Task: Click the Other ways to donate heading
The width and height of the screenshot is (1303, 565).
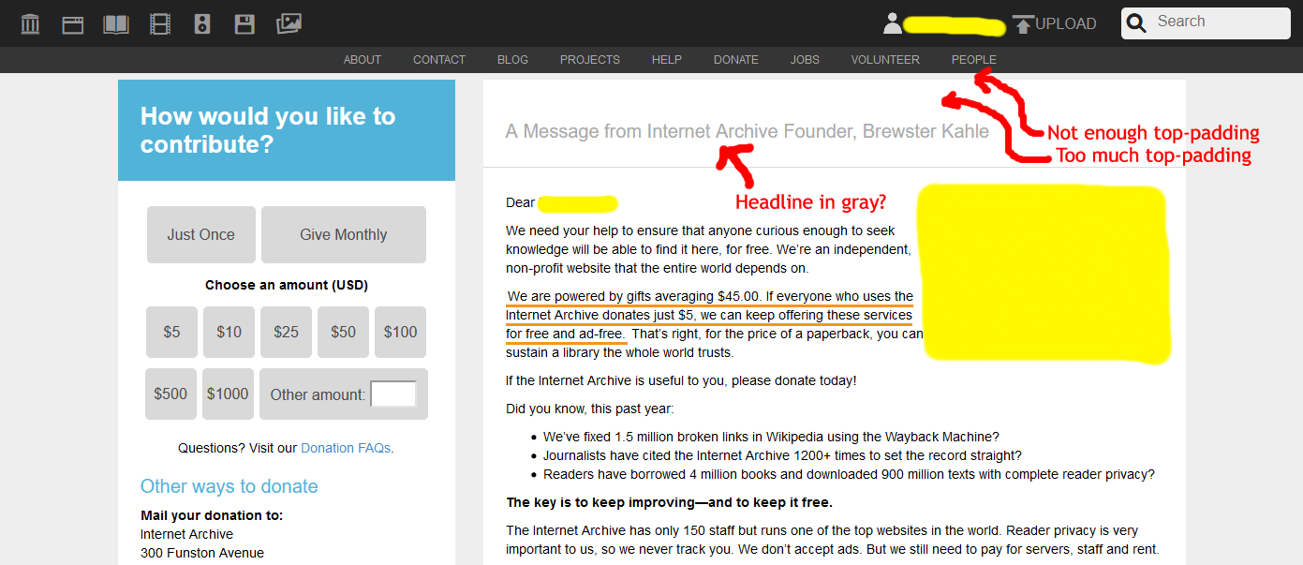Action: (x=230, y=486)
